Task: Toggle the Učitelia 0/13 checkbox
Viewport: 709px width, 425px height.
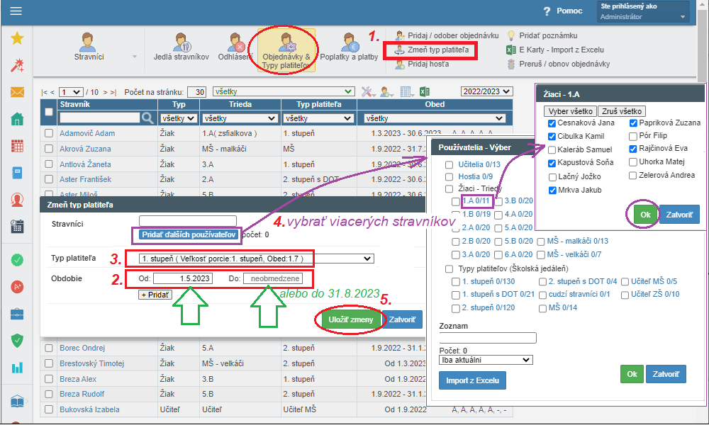Action: (450, 164)
